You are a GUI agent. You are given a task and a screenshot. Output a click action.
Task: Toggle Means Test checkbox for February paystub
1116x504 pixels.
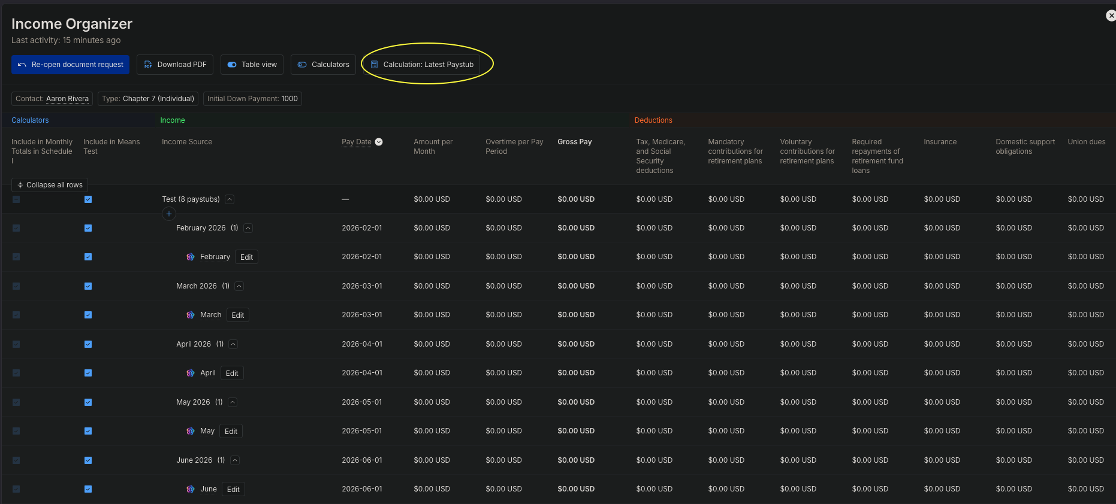point(88,257)
